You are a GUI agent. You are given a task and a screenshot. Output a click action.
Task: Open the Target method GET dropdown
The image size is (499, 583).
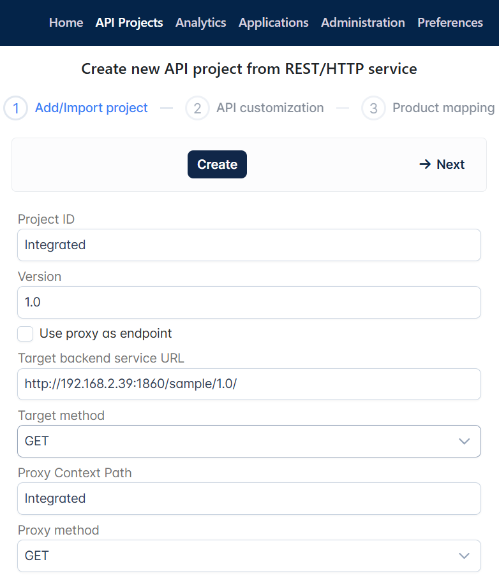pyautogui.click(x=249, y=442)
